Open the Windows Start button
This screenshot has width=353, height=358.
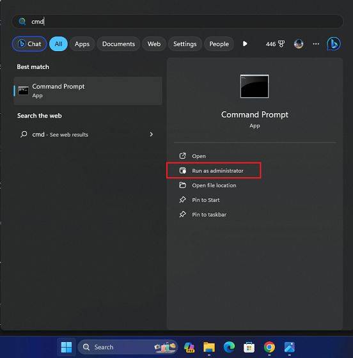click(x=67, y=347)
